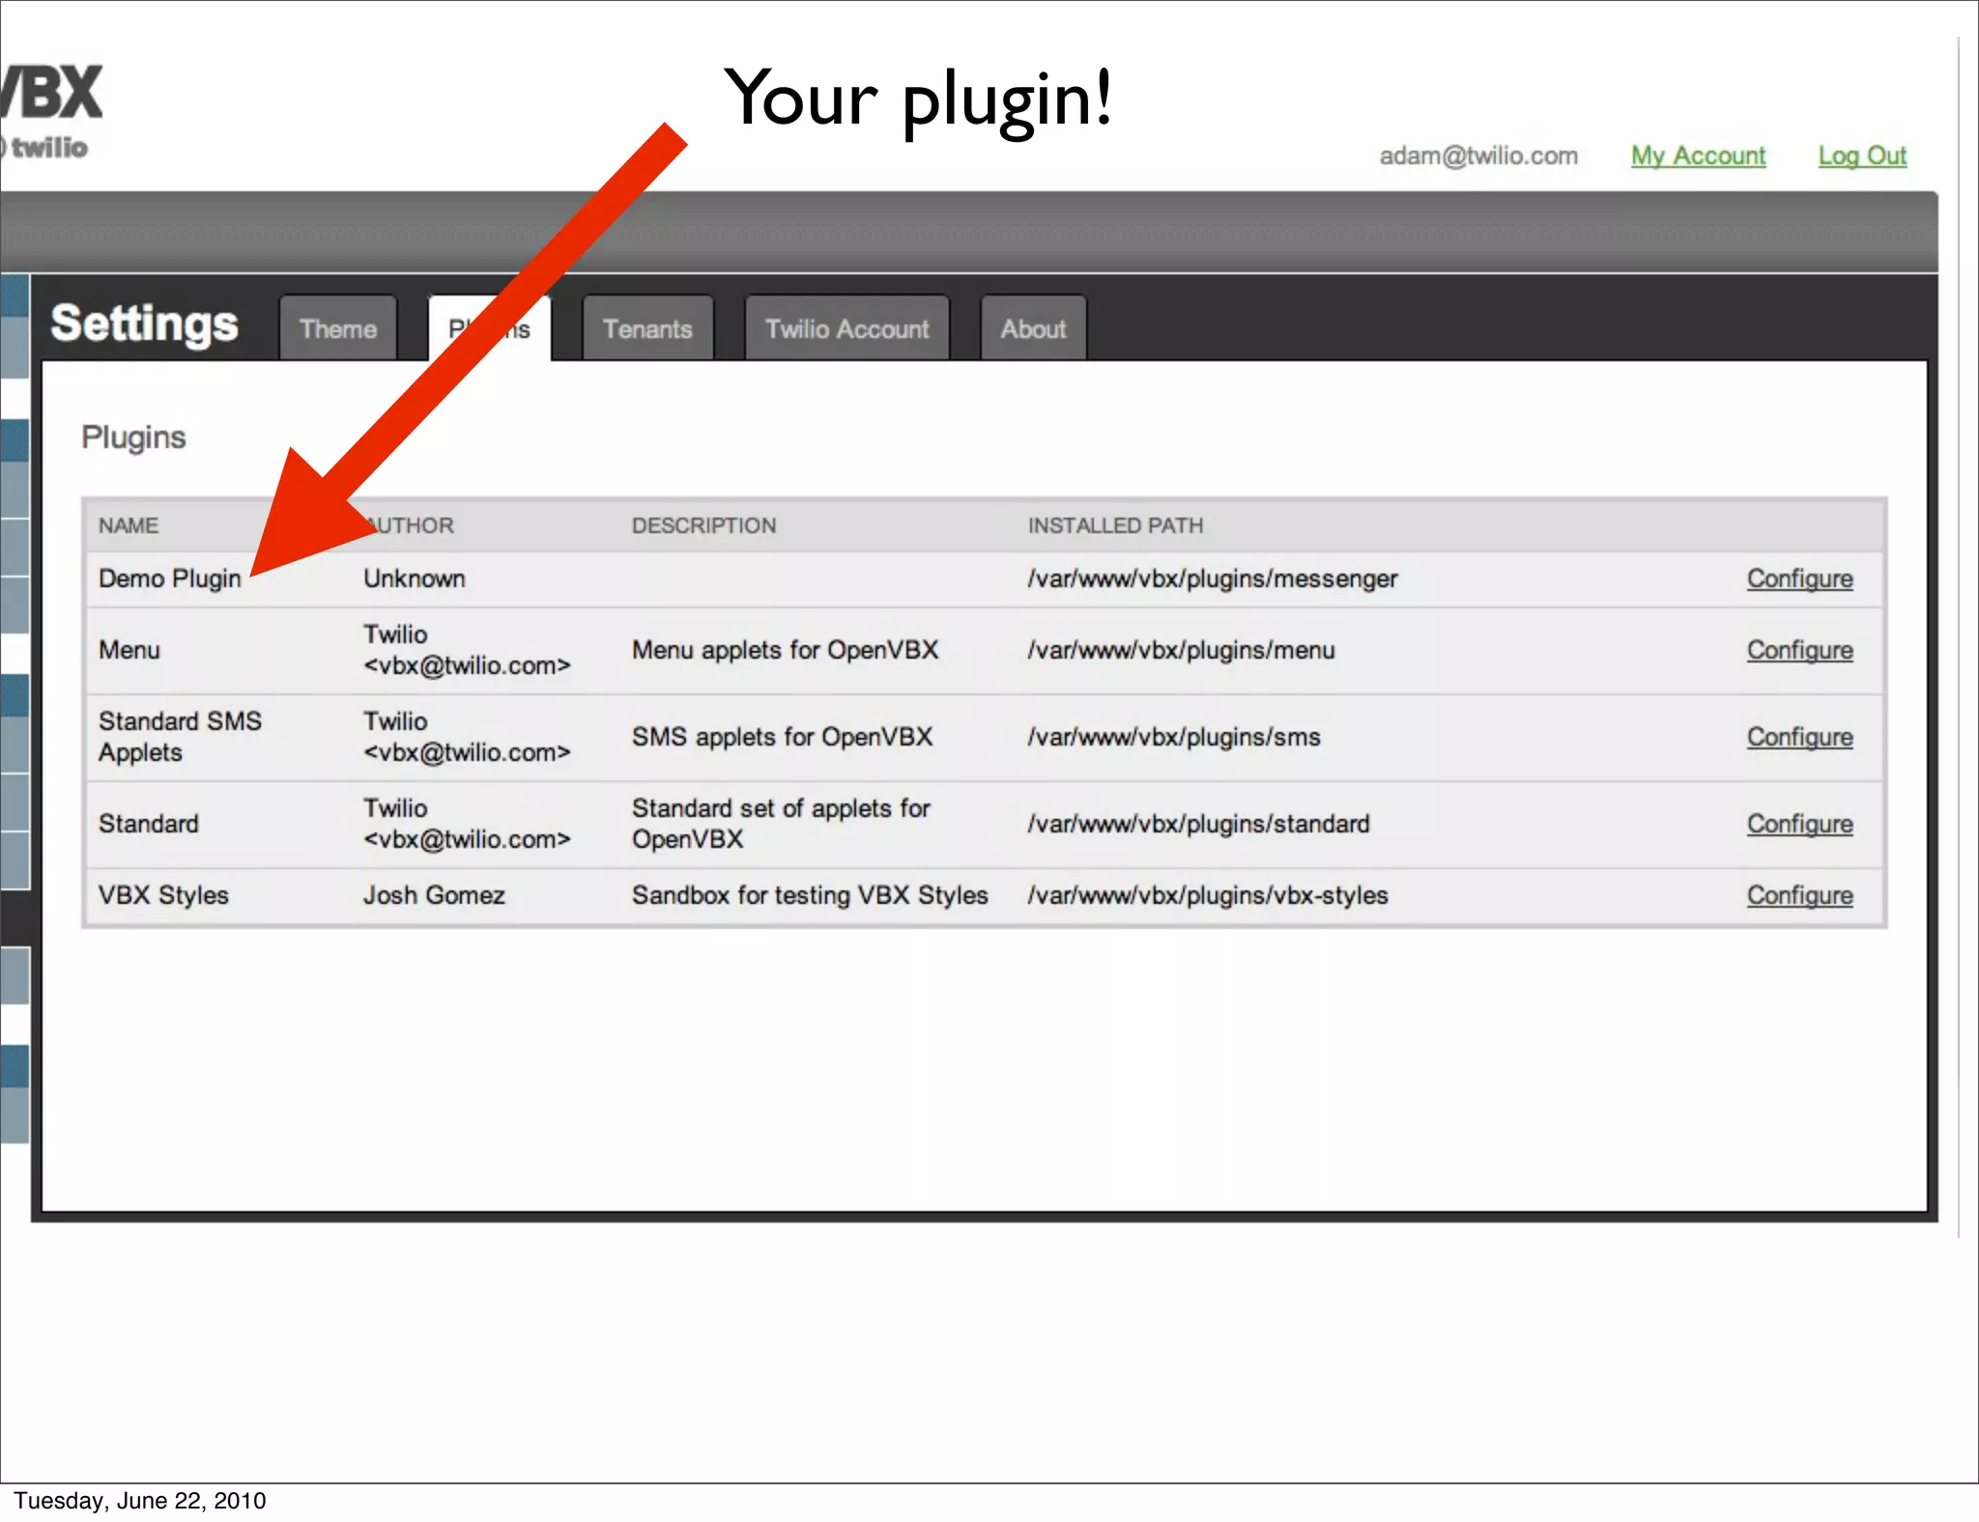Click the Log Out link
1979x1522 pixels.
coord(1862,155)
